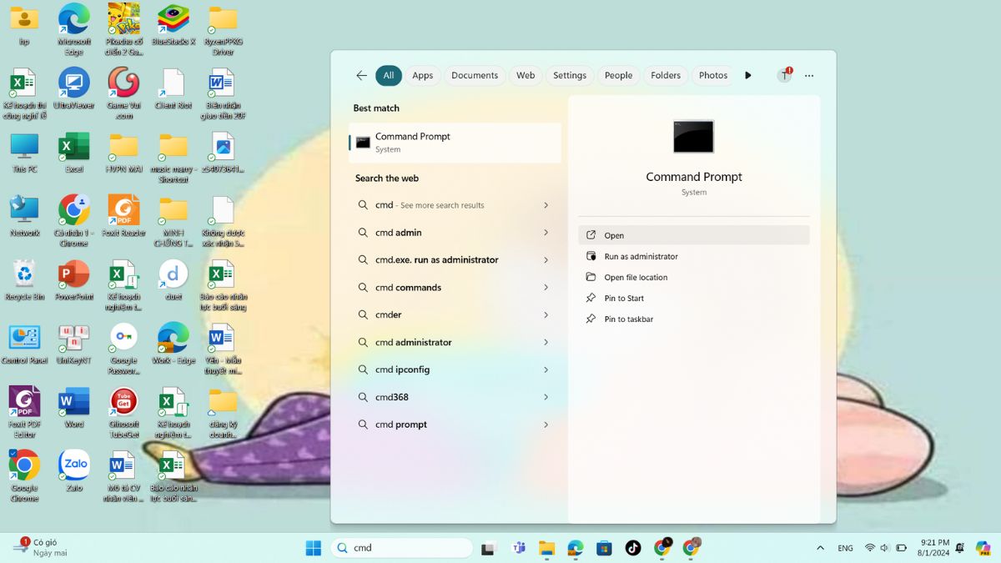Expand the 'cmd ipconfig' suggestion arrow

(546, 369)
